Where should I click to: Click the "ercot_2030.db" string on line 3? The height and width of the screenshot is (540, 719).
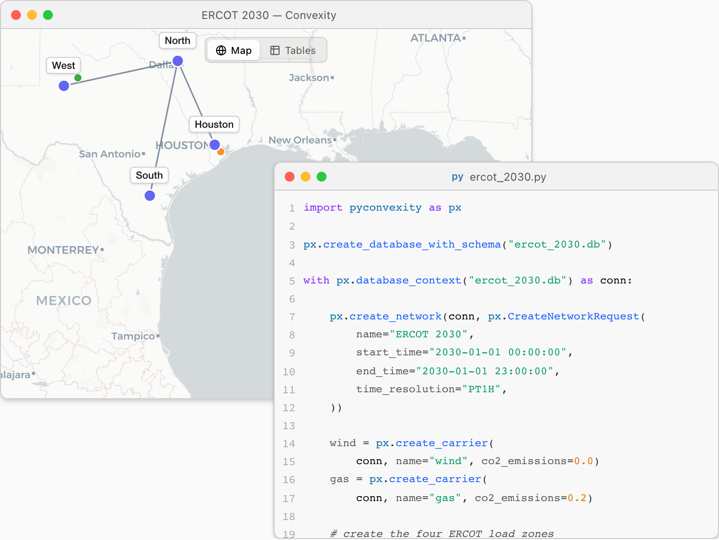(557, 245)
